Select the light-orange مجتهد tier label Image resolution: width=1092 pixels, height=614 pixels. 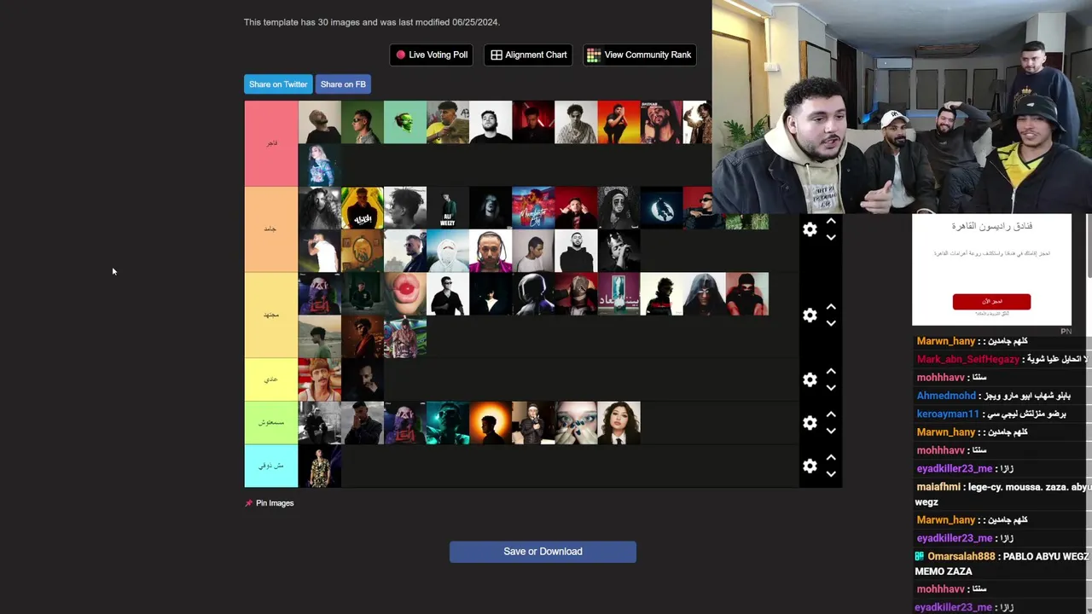271,316
